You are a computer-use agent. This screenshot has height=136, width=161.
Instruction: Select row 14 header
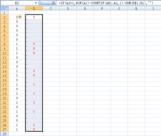4,71
